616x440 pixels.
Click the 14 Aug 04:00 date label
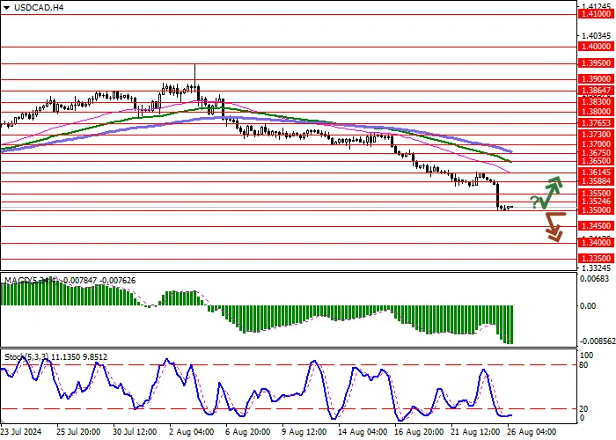[x=362, y=432]
